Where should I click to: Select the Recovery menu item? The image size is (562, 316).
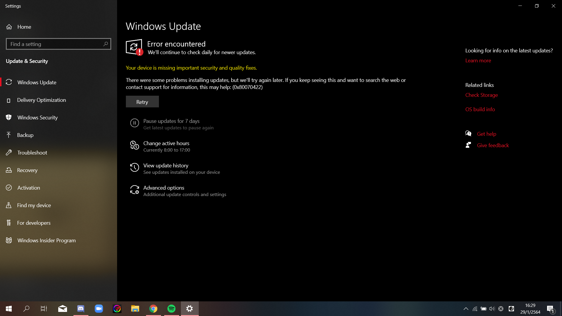click(x=27, y=170)
